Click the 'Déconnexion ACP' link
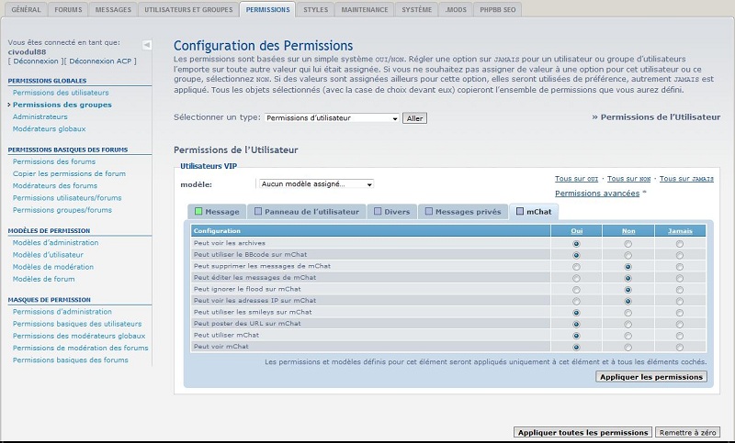 tap(101, 61)
